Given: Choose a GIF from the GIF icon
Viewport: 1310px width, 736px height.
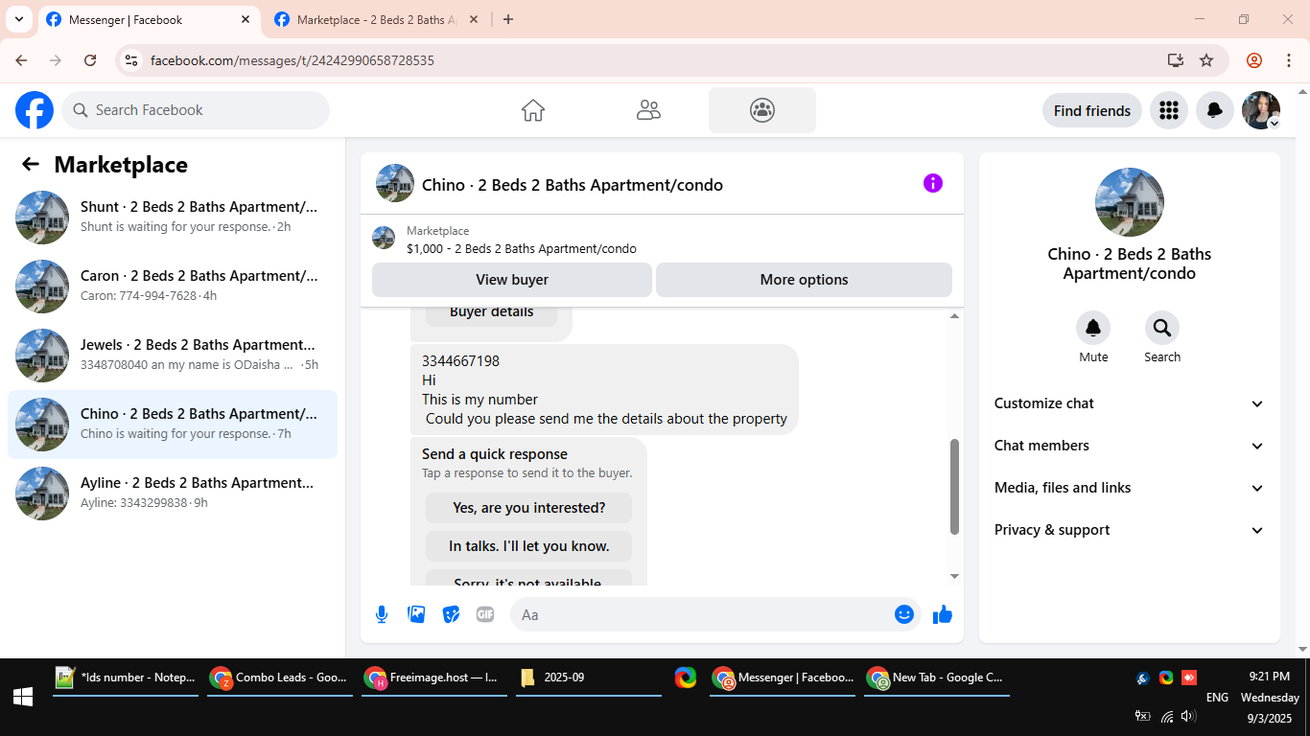Looking at the screenshot, I should (x=485, y=614).
